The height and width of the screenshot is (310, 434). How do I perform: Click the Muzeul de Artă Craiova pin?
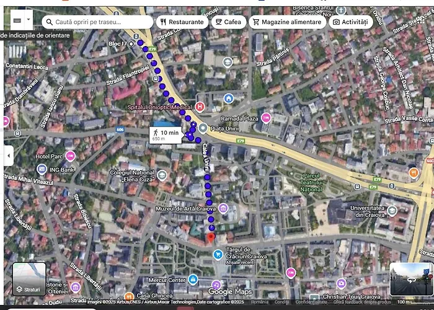click(x=223, y=208)
